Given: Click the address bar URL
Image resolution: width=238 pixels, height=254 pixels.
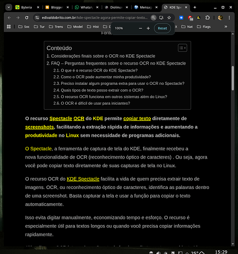Looking at the screenshot, I should click(x=95, y=18).
